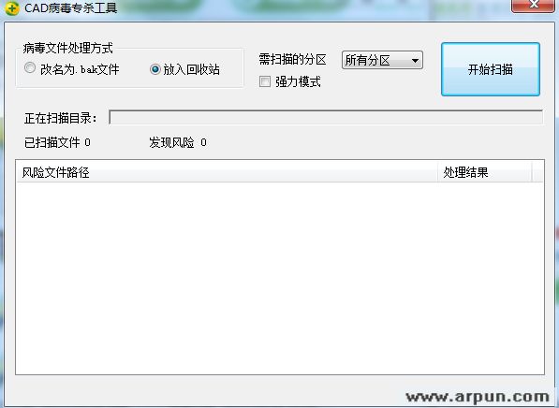Sort by the 风险文件路径 column header
This screenshot has width=559, height=408.
(227, 172)
